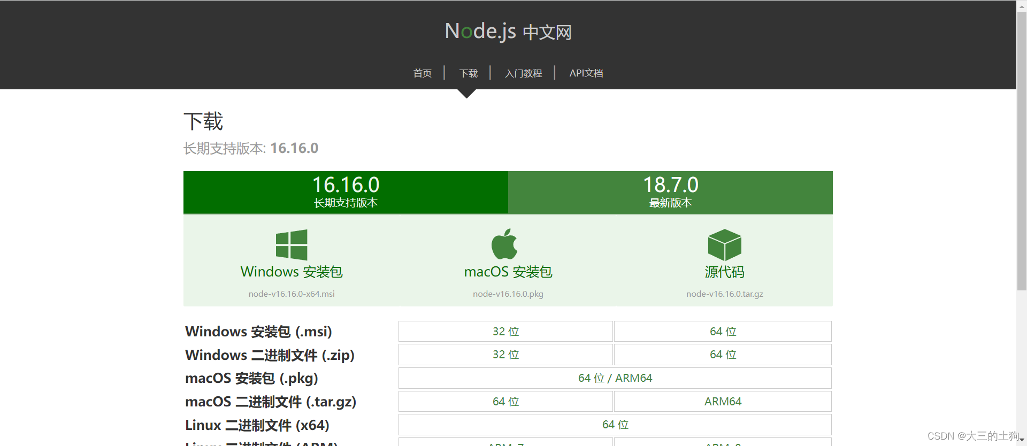Download 64 位 Linux 二进制文件 (x64)
Image resolution: width=1027 pixels, height=446 pixels.
pos(615,425)
